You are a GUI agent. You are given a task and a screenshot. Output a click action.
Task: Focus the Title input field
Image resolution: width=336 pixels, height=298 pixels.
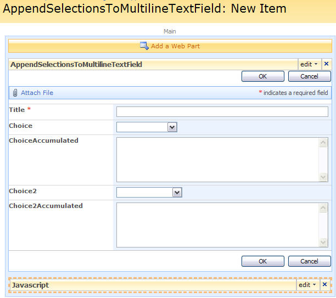point(222,112)
